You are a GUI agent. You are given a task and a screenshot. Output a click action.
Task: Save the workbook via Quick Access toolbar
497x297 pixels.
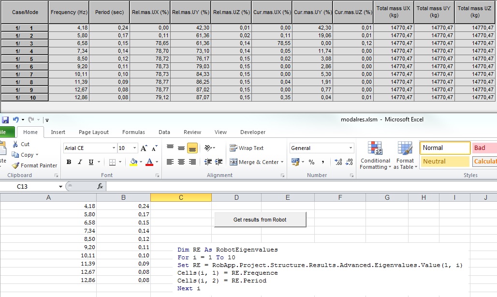(5, 119)
